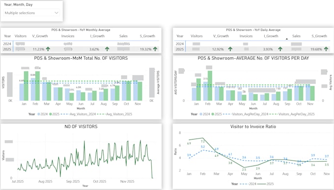
Task: Select the 19.68% growth cell
Action: coord(316,49)
